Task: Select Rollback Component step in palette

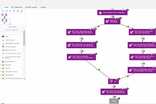Action: coord(11,50)
